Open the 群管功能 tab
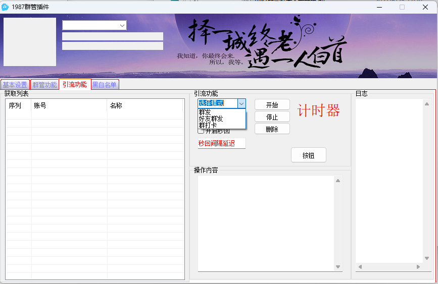Screen dimensions: 438x284 click(x=45, y=85)
